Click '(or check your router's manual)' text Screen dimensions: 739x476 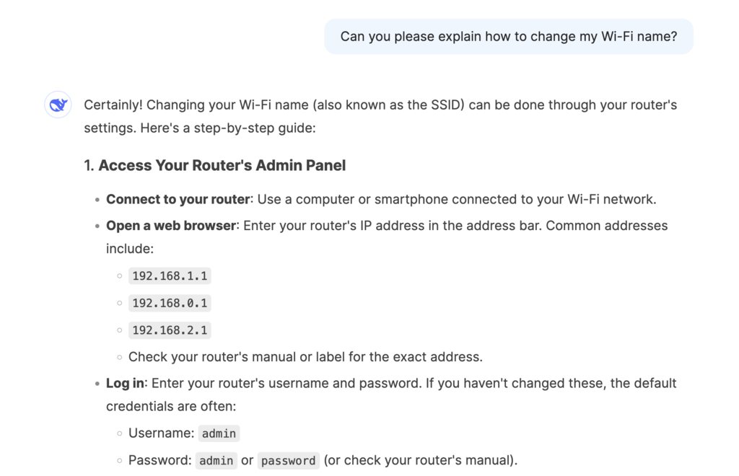click(x=420, y=460)
